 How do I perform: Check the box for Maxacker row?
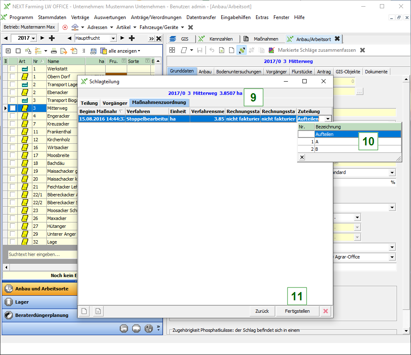[13, 218]
